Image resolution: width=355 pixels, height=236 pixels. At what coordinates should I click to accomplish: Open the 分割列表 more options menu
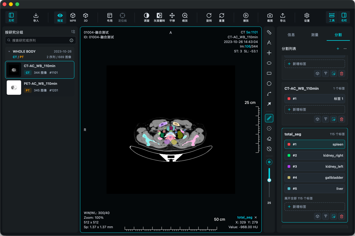(x=345, y=49)
